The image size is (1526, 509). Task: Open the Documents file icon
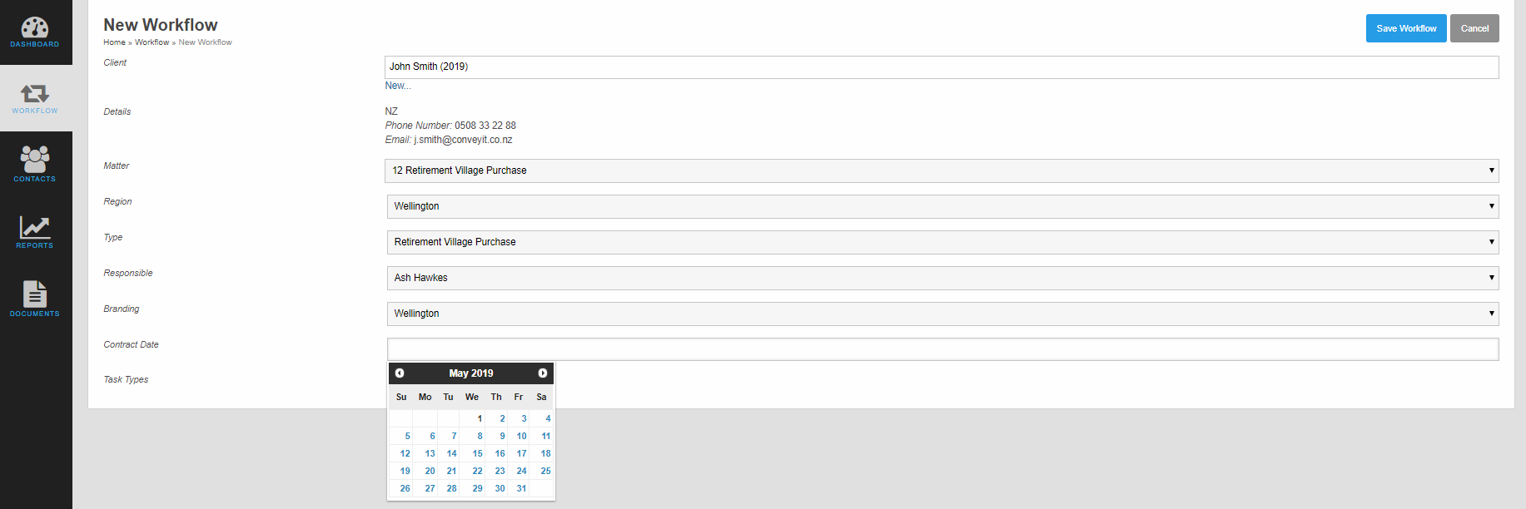pyautogui.click(x=35, y=294)
